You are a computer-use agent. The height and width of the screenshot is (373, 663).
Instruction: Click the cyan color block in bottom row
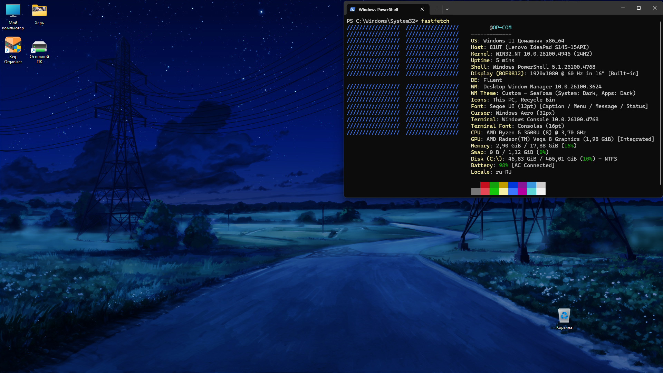click(x=531, y=192)
